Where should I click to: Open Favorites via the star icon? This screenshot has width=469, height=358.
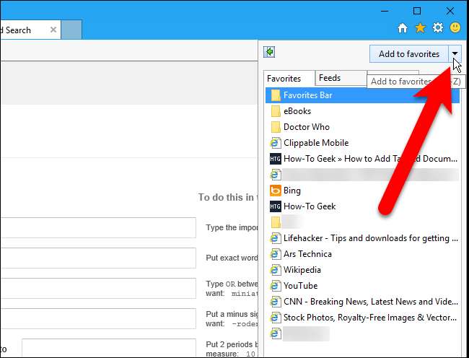pos(421,28)
